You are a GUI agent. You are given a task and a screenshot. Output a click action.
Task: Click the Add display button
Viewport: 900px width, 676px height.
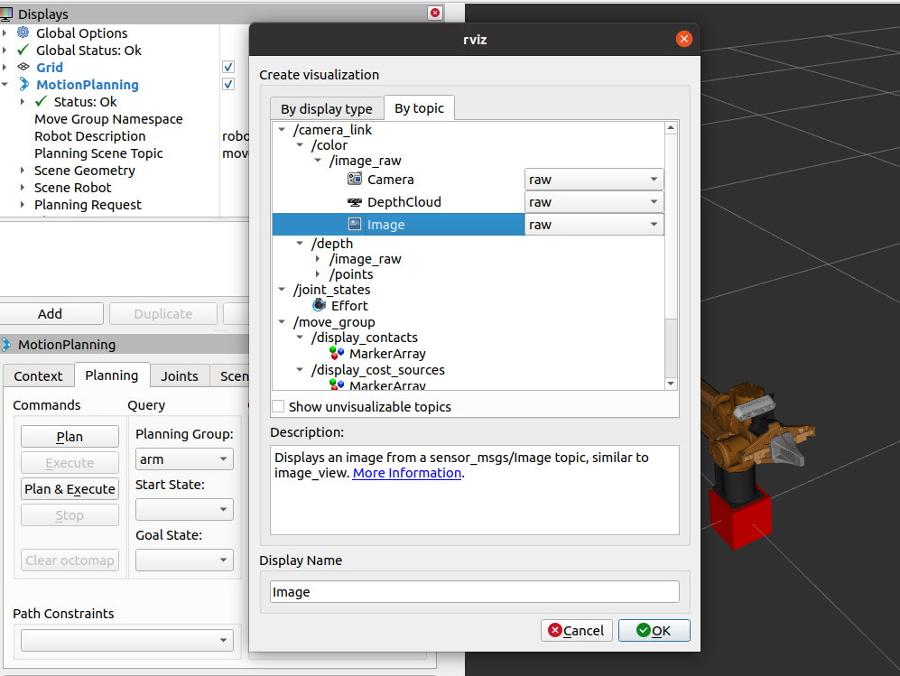(x=51, y=314)
